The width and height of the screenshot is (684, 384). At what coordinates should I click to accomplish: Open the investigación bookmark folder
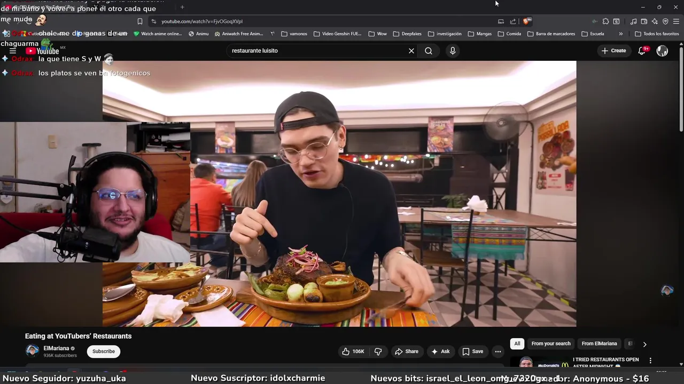pyautogui.click(x=445, y=34)
